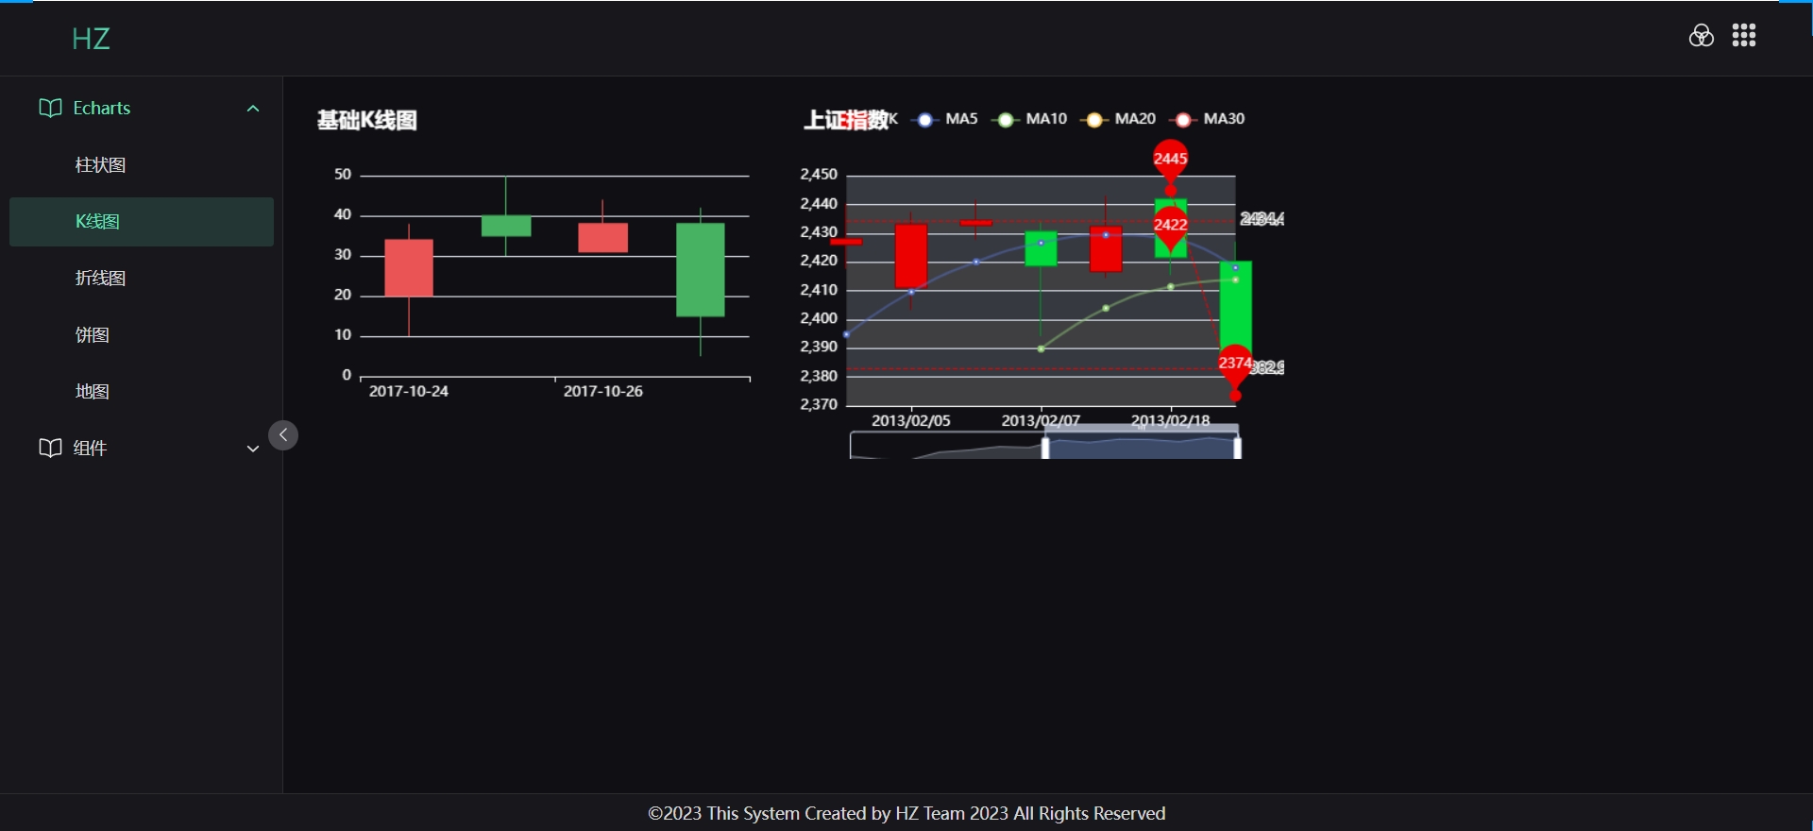
Task: Click the book icon beside 组件
Action: pyautogui.click(x=50, y=448)
